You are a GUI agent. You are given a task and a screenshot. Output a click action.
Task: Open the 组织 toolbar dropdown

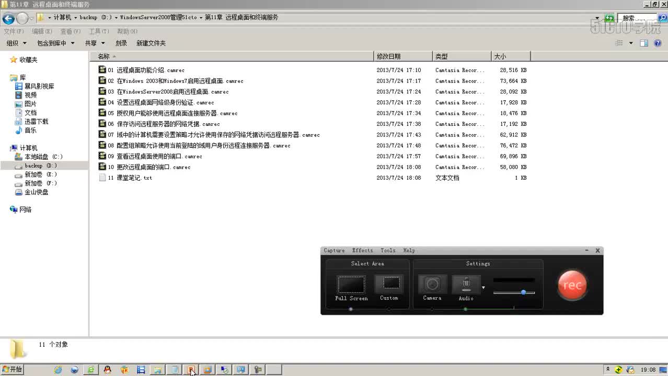[16, 43]
